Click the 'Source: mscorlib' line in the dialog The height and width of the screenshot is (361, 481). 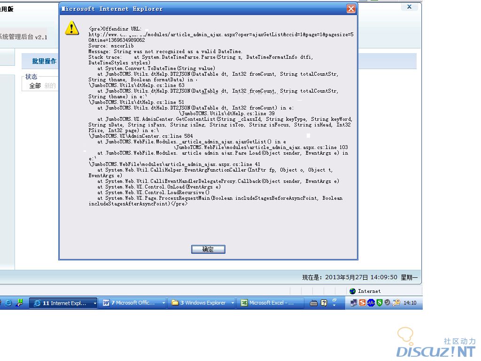(111, 46)
